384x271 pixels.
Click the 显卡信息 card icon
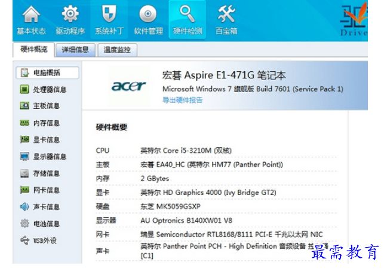click(24, 139)
